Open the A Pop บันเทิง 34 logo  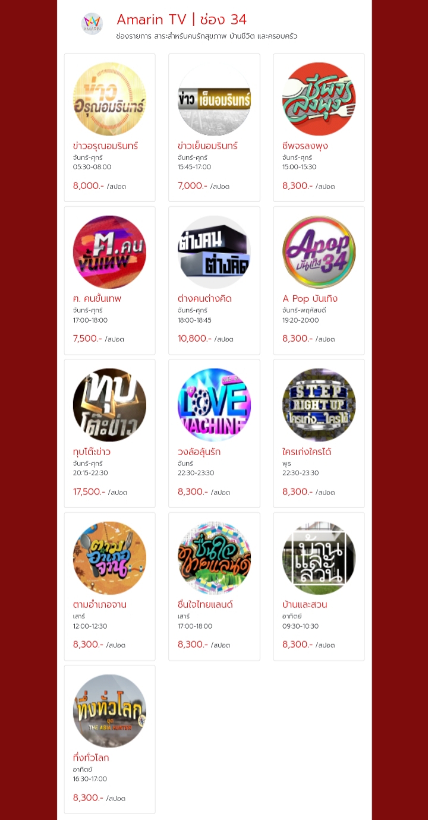pos(319,252)
